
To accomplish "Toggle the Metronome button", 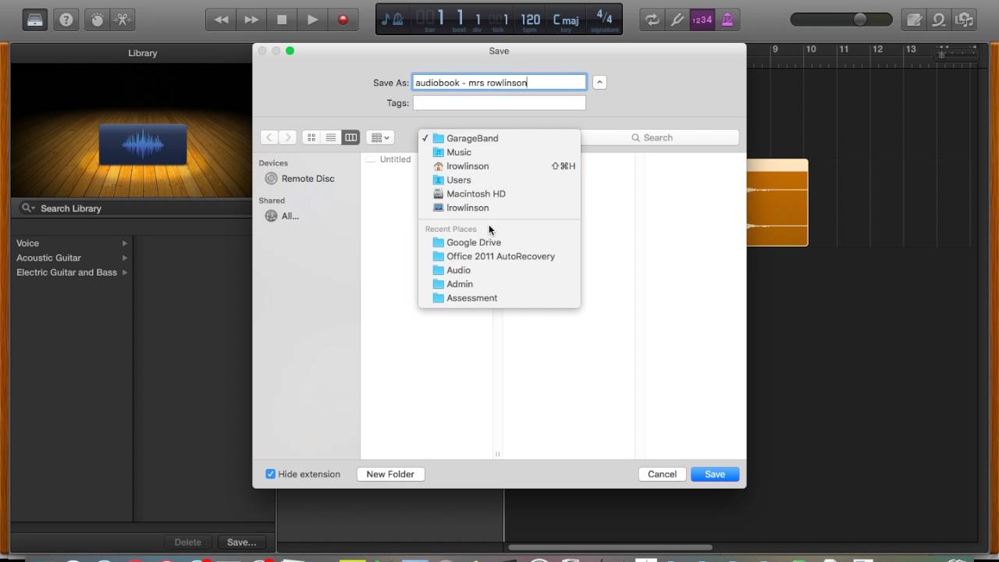I will (727, 20).
